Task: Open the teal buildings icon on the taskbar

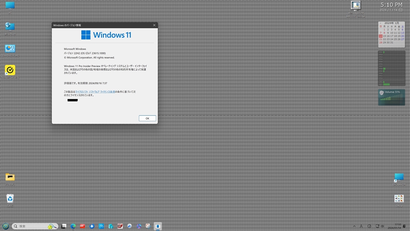Action: coord(111,226)
